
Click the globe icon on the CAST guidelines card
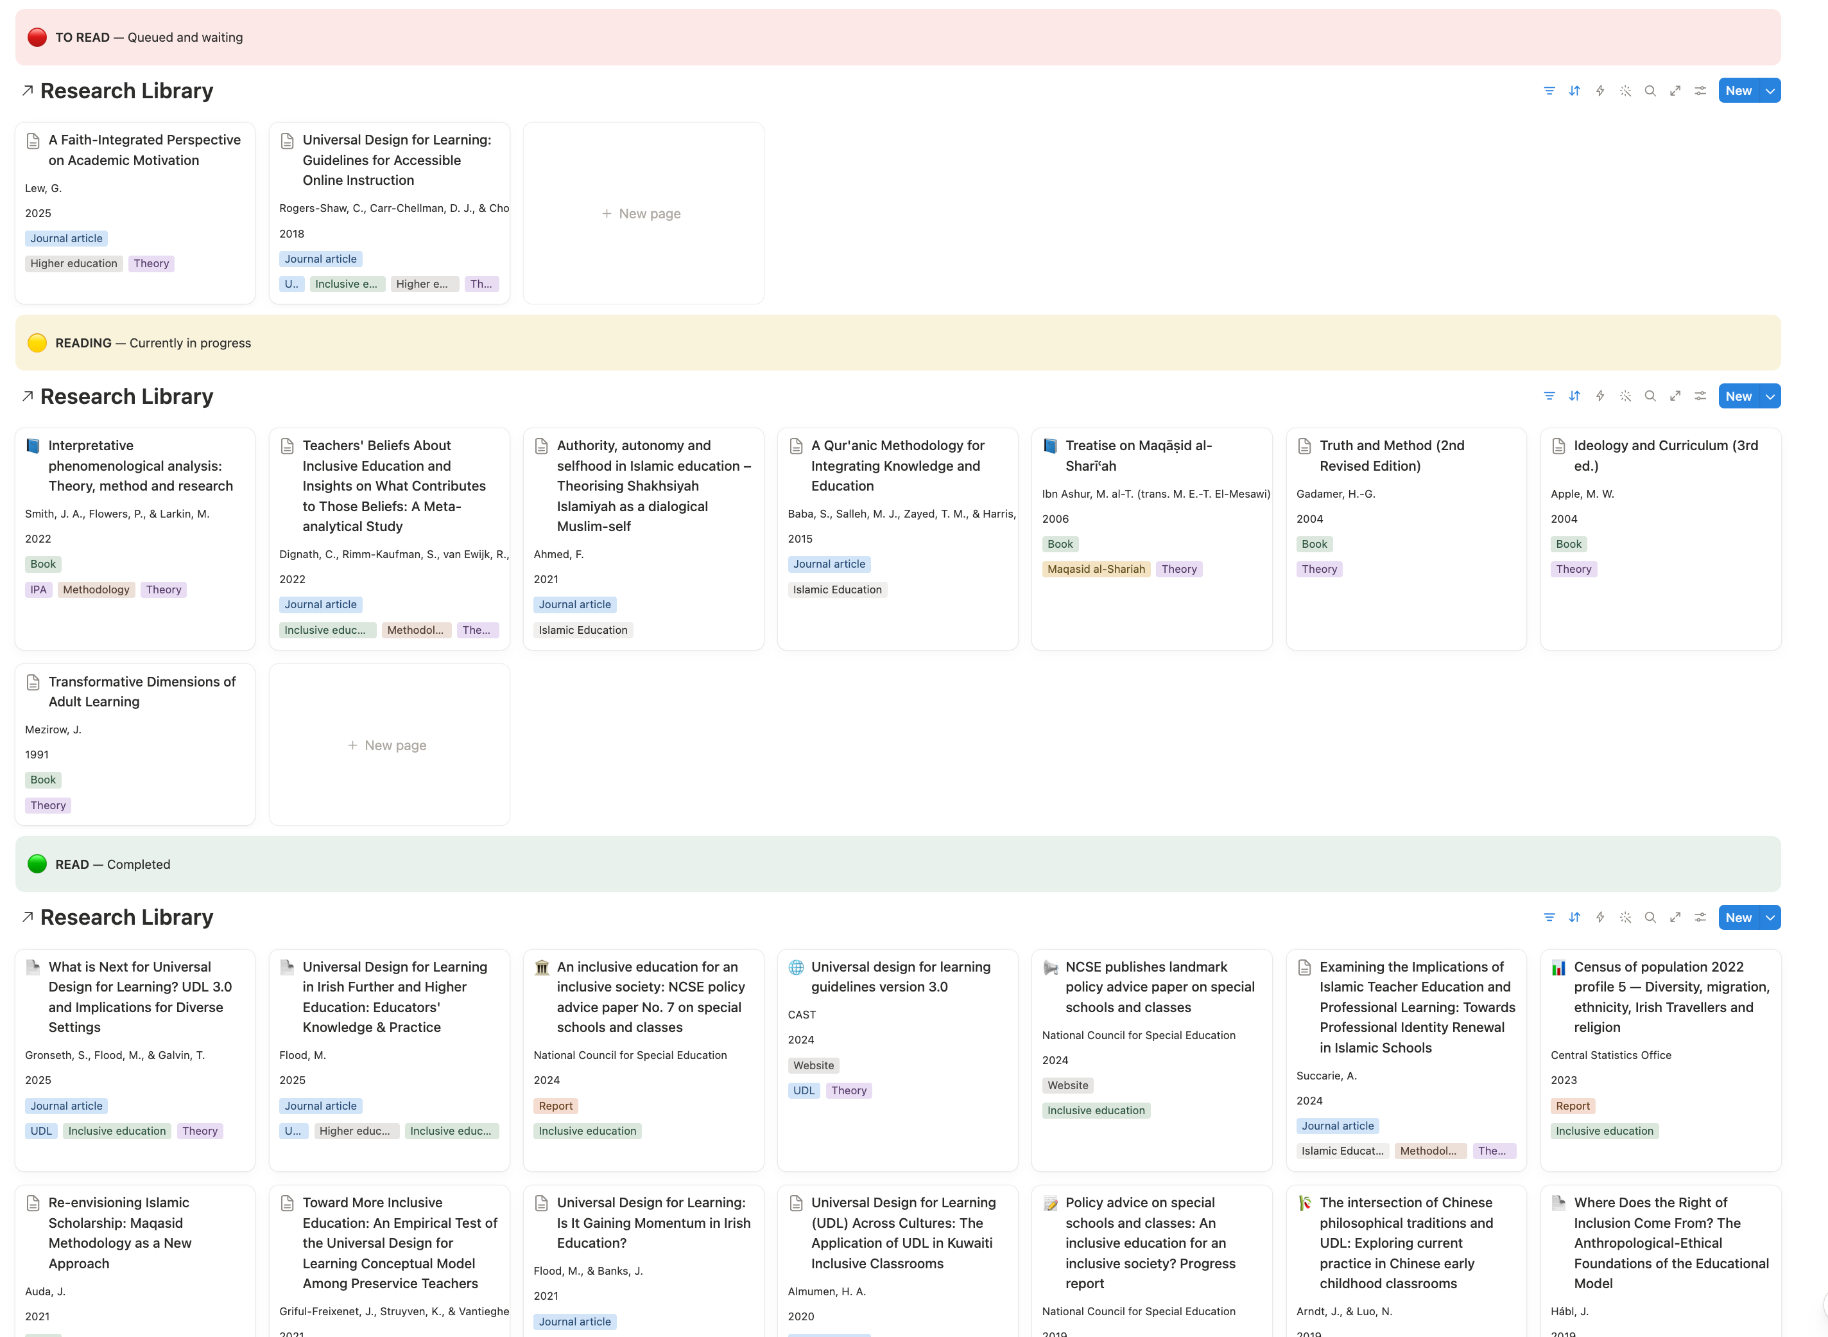(x=796, y=967)
